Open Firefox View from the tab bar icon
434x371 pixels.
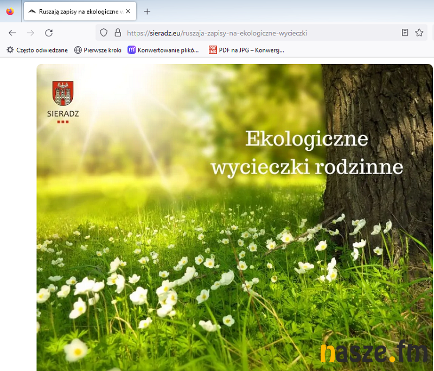pos(10,11)
